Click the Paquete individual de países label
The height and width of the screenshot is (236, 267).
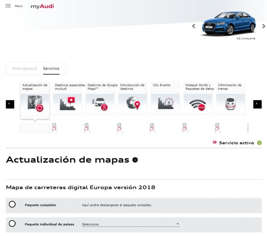49,224
